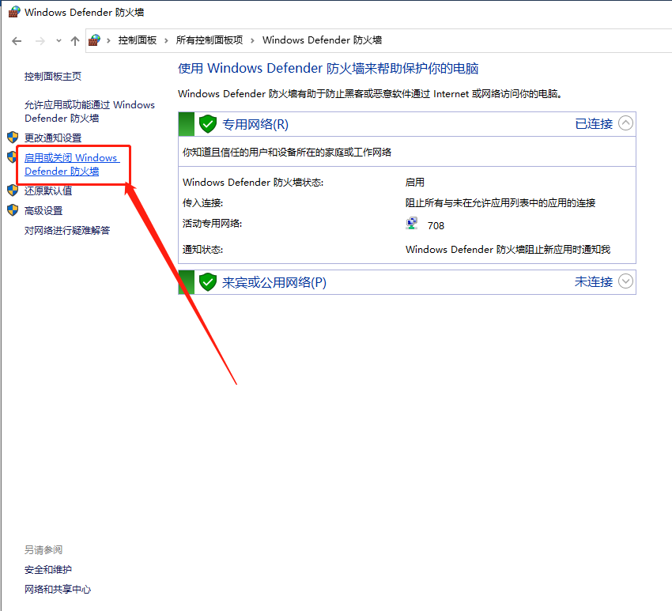Open 对网络进行疑难解答 link
Viewport: 672px width, 611px height.
coord(67,231)
